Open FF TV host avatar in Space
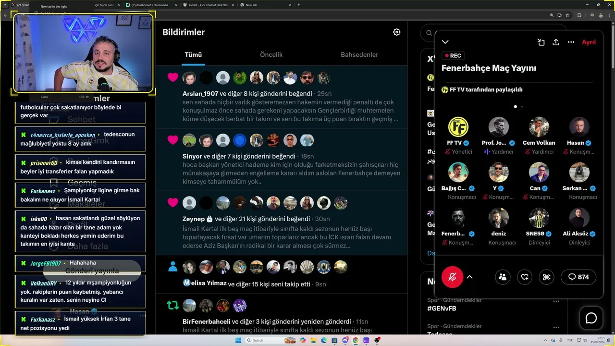The height and width of the screenshot is (346, 615). click(x=458, y=127)
